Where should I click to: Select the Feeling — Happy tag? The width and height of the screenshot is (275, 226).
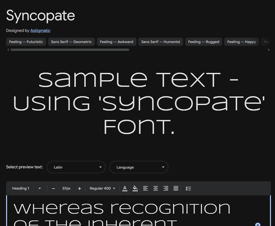(242, 42)
